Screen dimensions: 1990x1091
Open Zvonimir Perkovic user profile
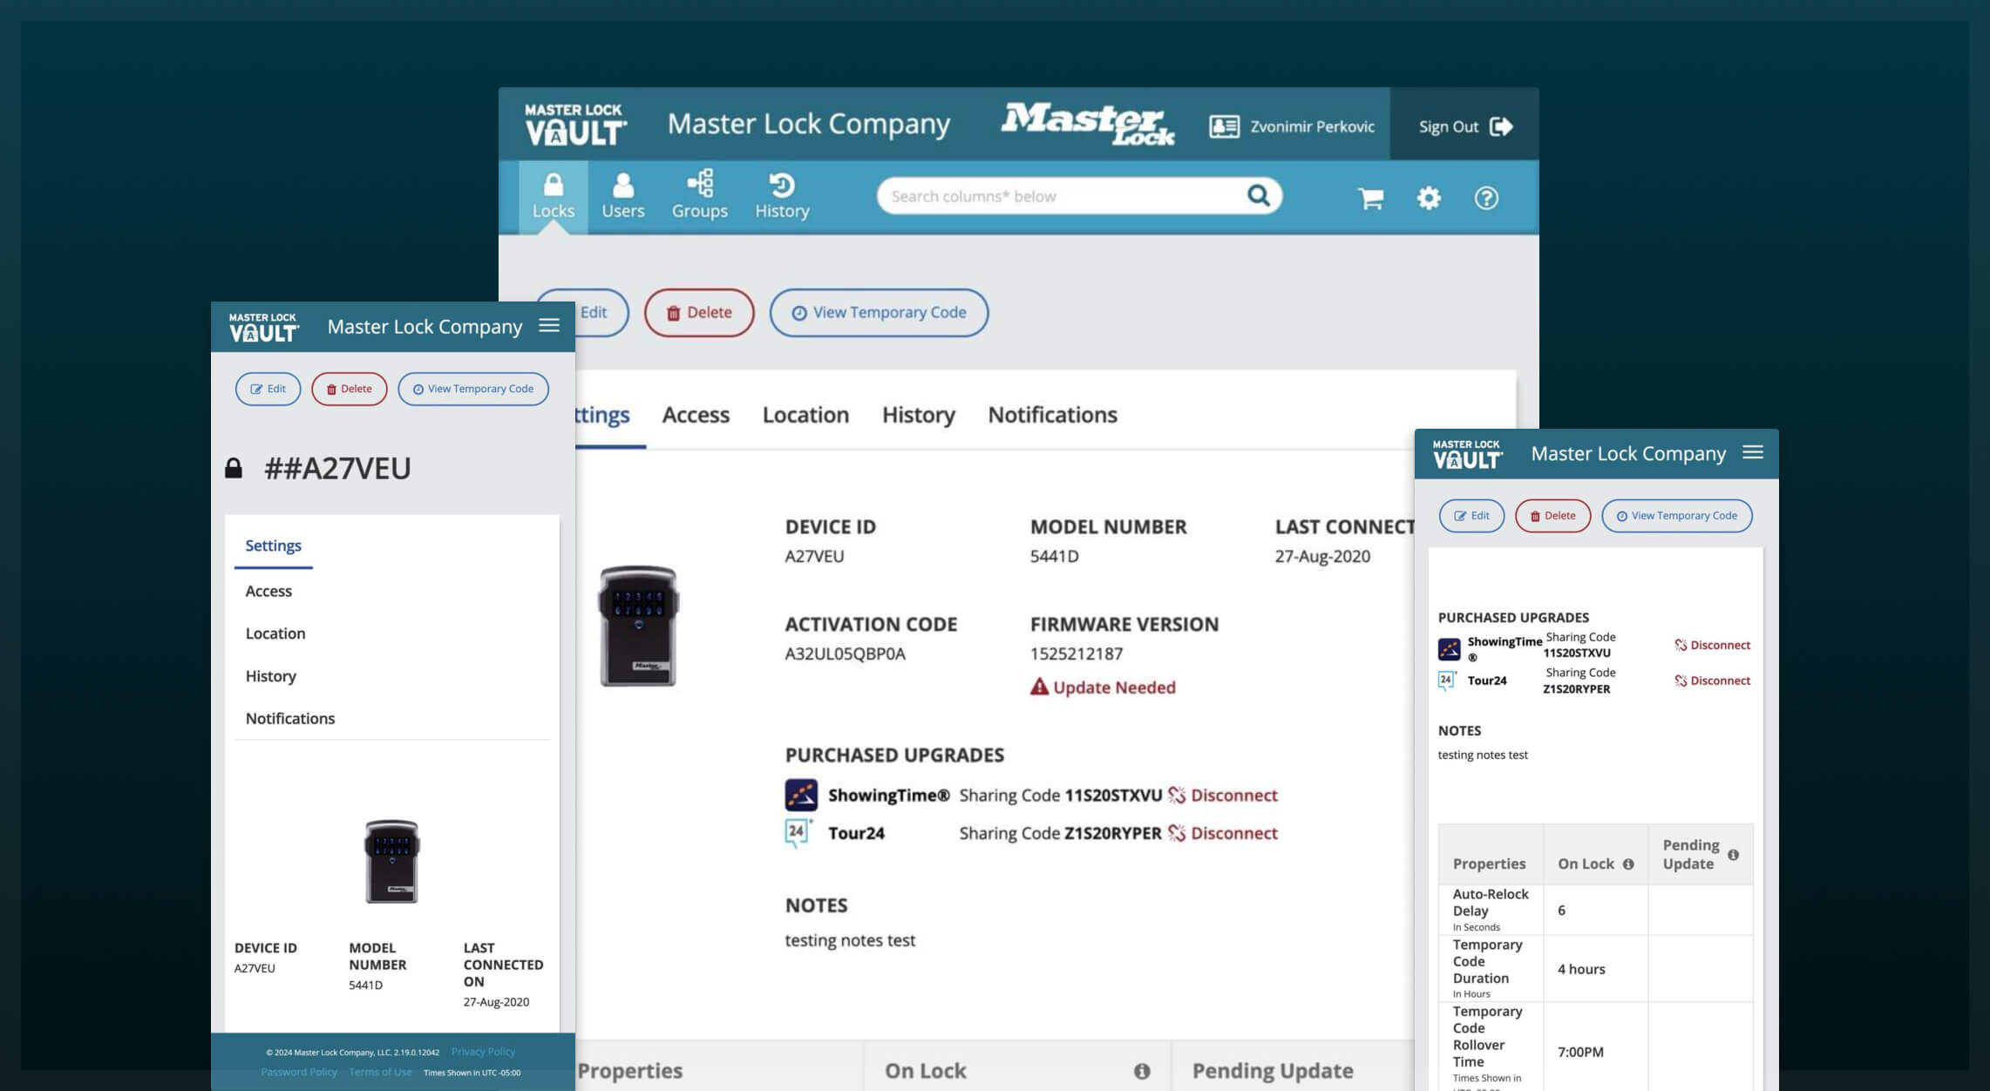tap(1292, 126)
